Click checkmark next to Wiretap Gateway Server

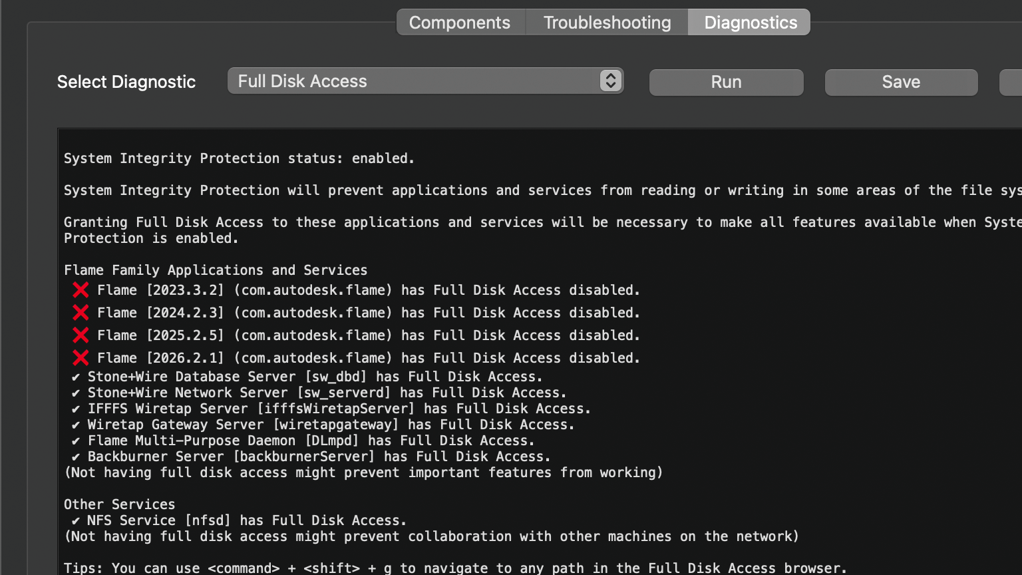76,425
